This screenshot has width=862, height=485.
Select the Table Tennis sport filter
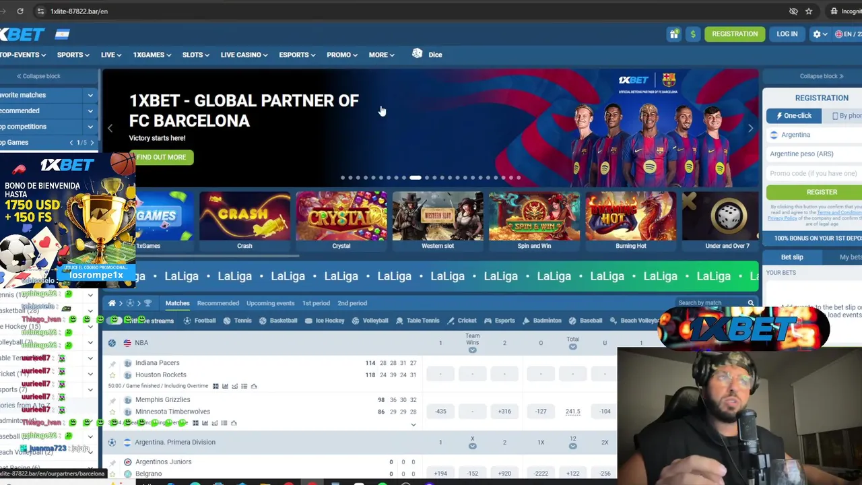[x=417, y=321]
